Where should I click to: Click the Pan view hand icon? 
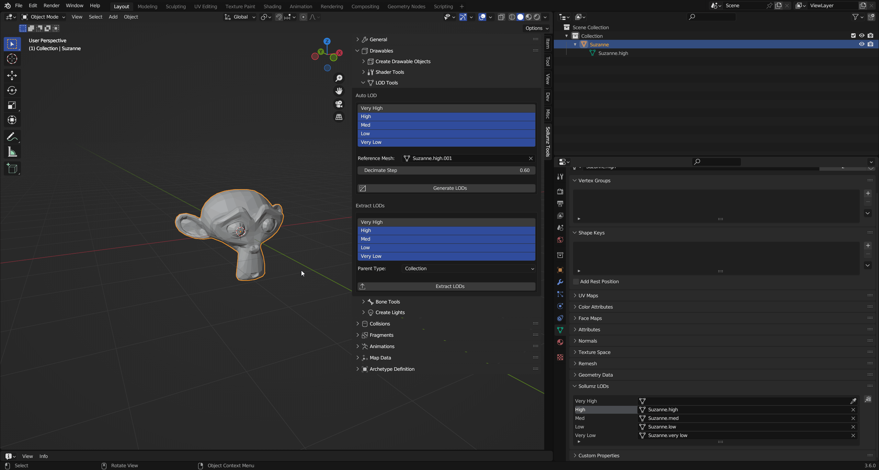[339, 91]
